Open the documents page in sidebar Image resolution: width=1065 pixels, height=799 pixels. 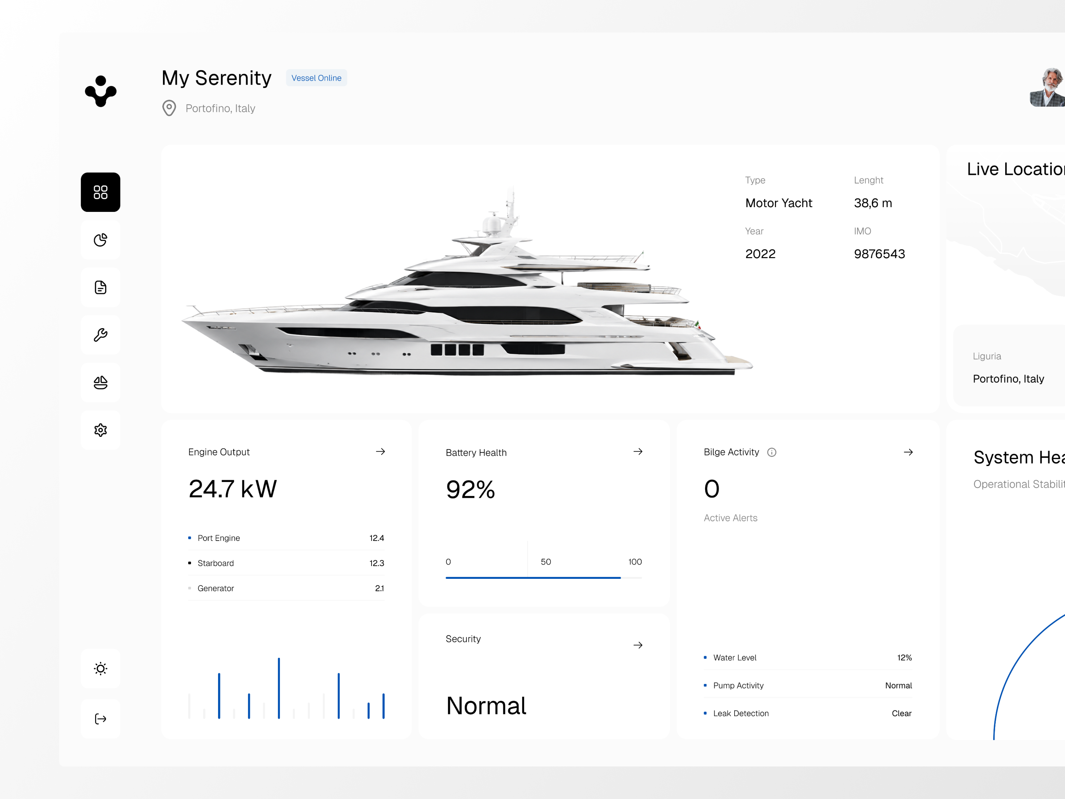(x=100, y=288)
